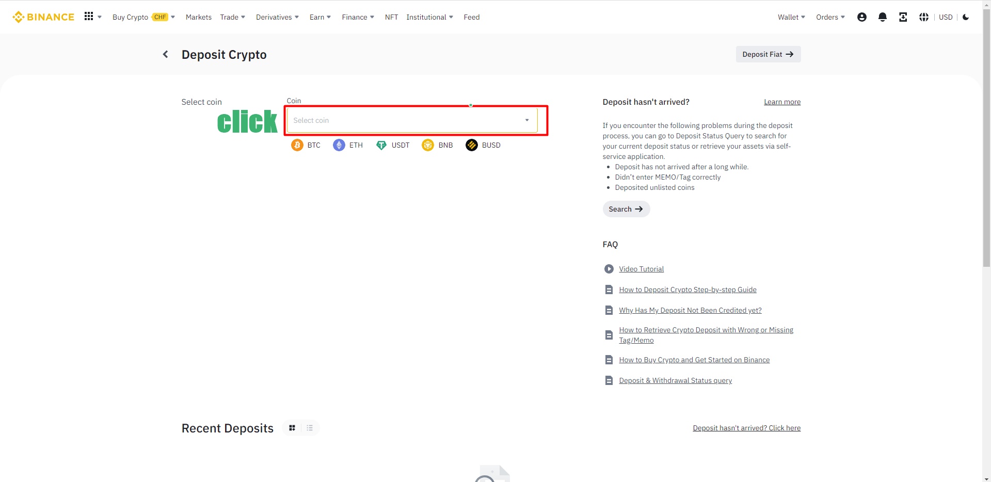This screenshot has width=991, height=482.
Task: Select the BNB coin shortcut
Action: [x=438, y=145]
